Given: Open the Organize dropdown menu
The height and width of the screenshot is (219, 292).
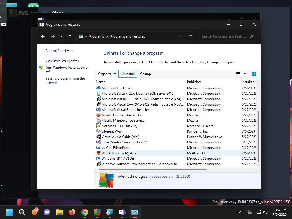Looking at the screenshot, I should click(107, 74).
